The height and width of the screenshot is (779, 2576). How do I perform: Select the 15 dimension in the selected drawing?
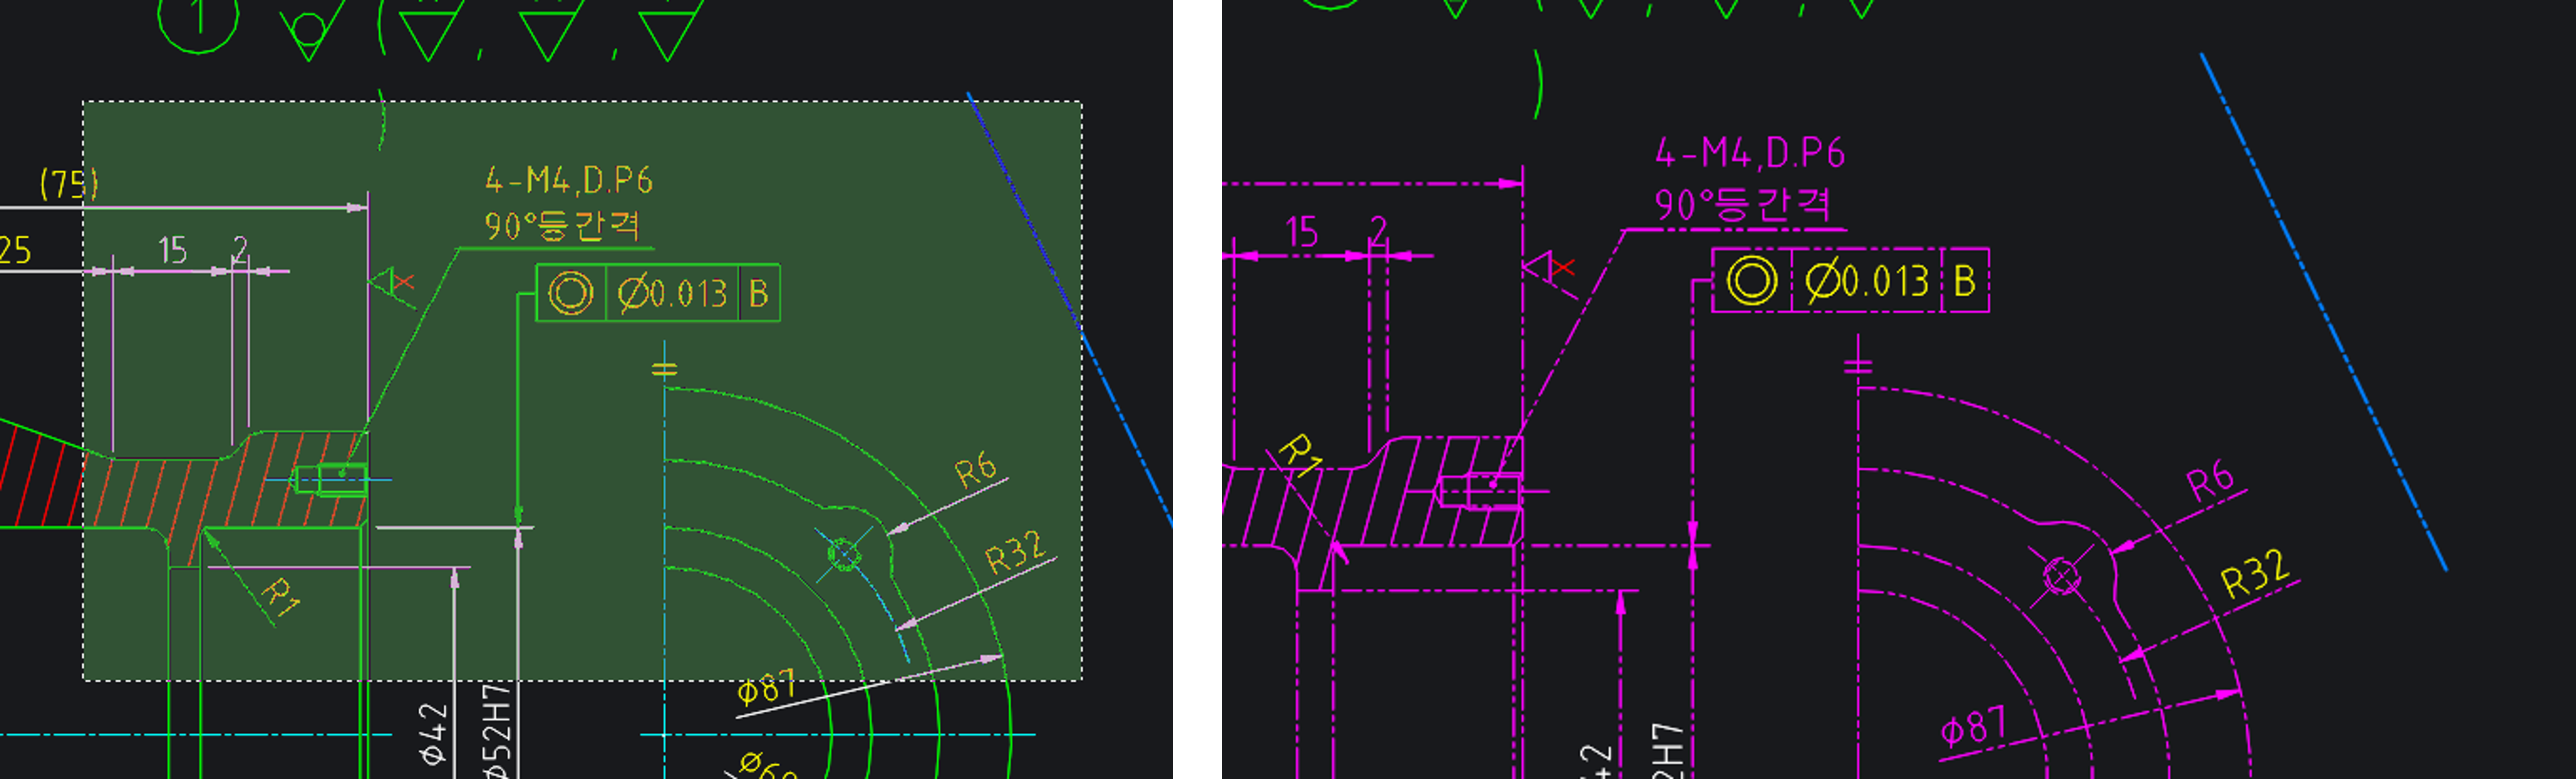pos(172,250)
